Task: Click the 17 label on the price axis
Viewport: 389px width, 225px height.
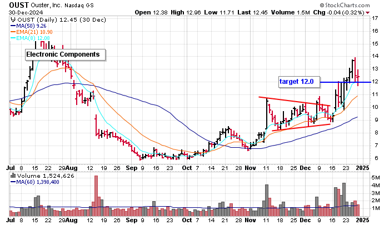Action: click(375, 18)
